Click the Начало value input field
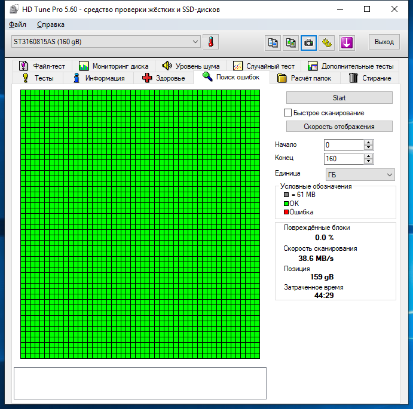The width and height of the screenshot is (413, 409). tap(344, 145)
